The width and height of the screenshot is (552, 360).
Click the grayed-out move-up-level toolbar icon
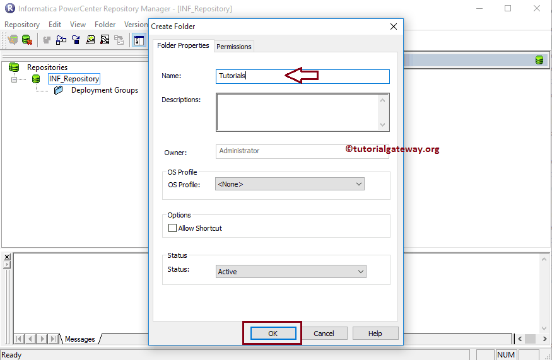47,40
